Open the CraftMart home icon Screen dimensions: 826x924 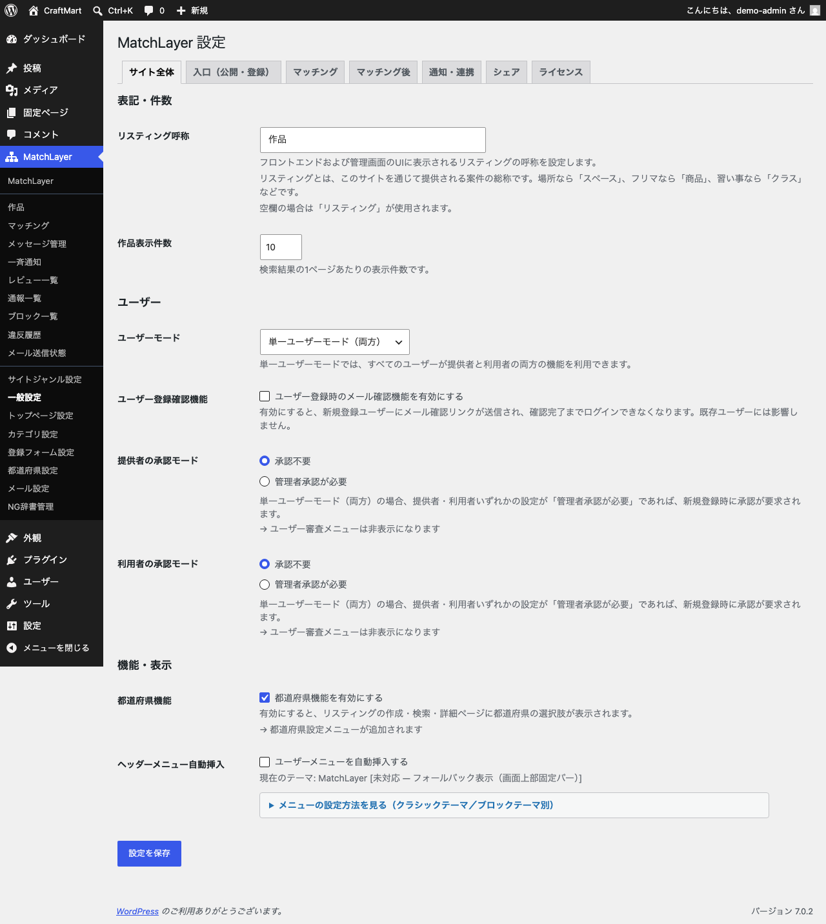click(34, 10)
